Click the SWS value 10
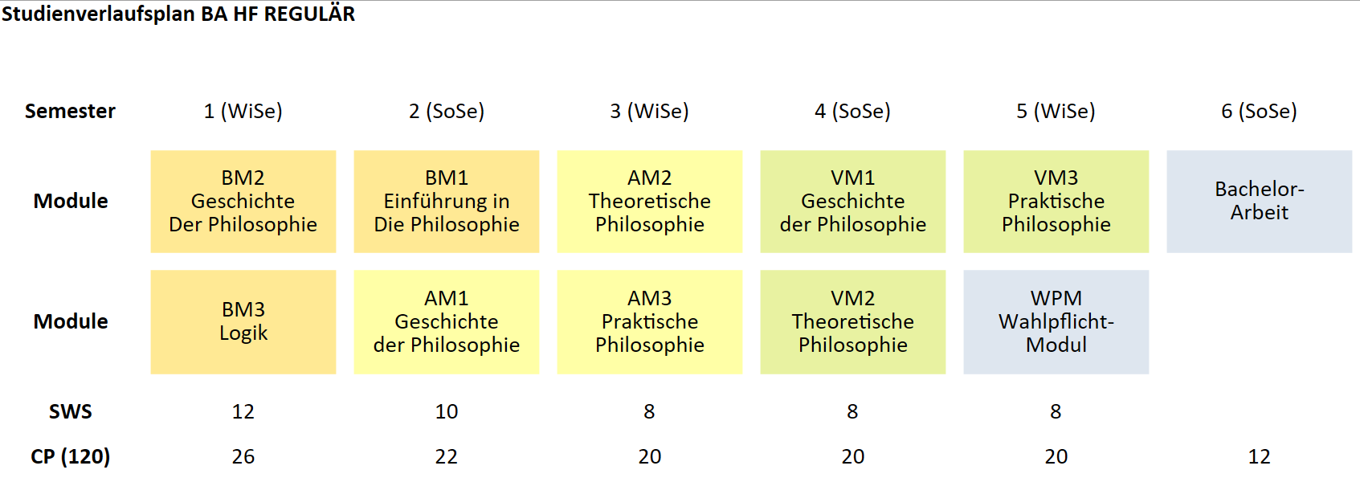Viewport: 1360px width, 478px height. [447, 411]
